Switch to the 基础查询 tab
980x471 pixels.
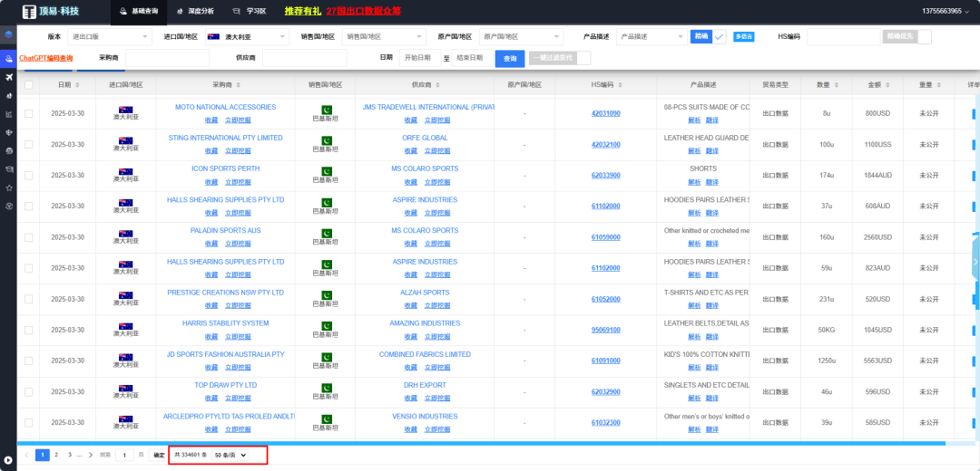pos(138,11)
